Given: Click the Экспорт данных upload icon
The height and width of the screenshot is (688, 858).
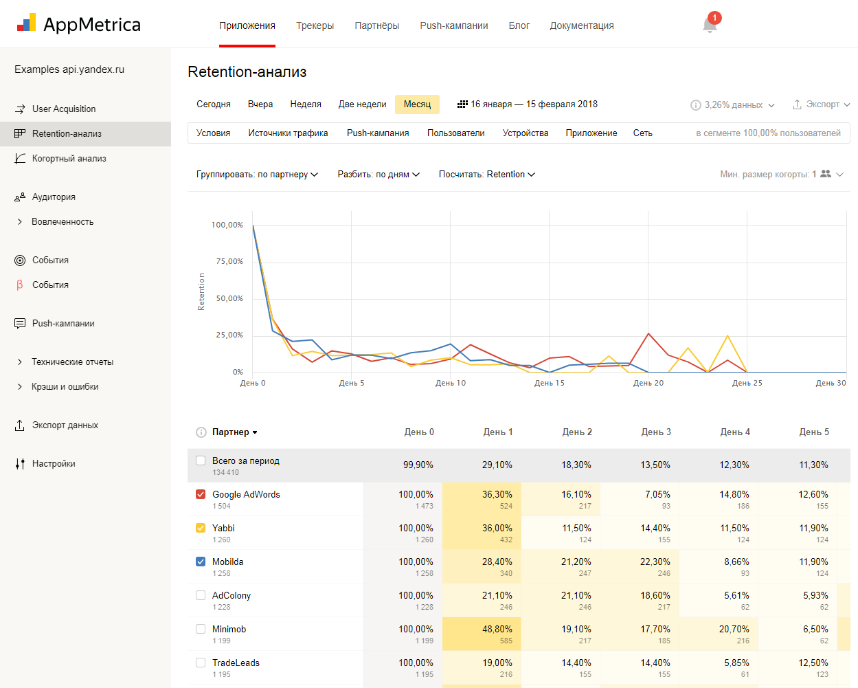Looking at the screenshot, I should (x=20, y=425).
